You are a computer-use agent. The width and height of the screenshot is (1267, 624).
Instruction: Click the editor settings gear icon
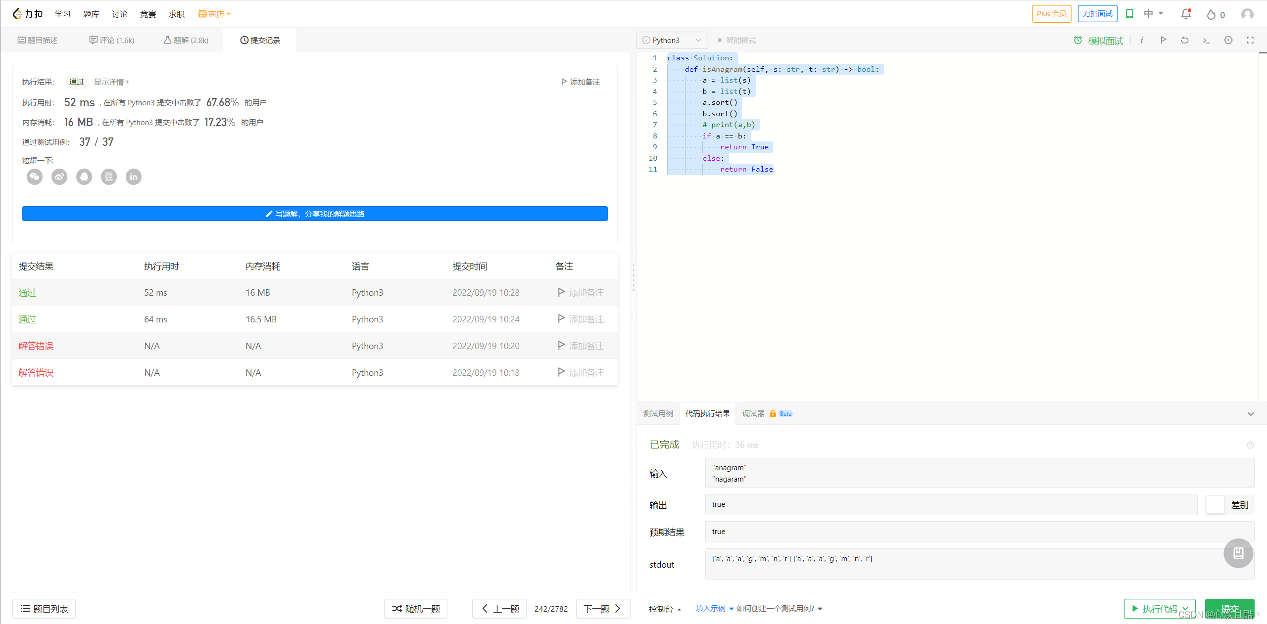[1228, 40]
